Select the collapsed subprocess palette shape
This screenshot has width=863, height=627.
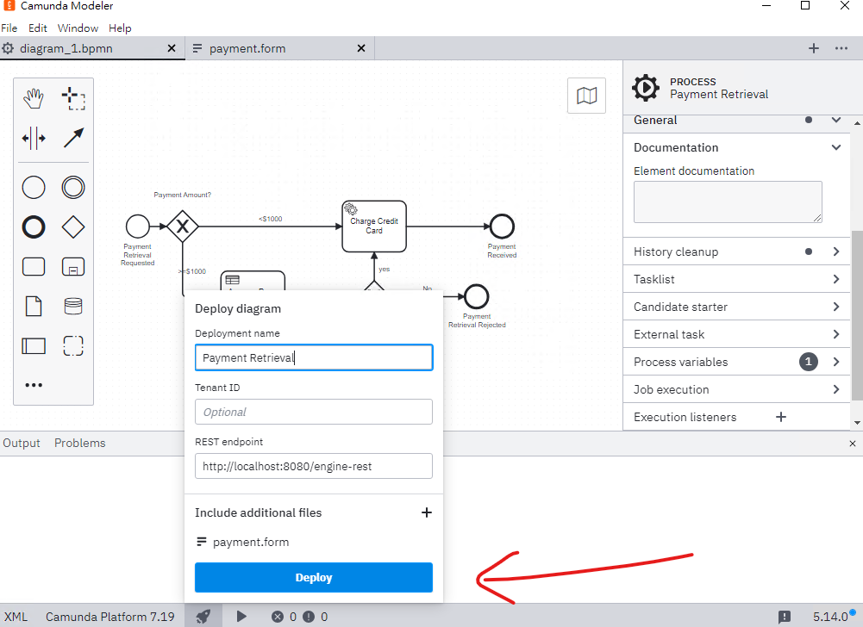coord(73,267)
